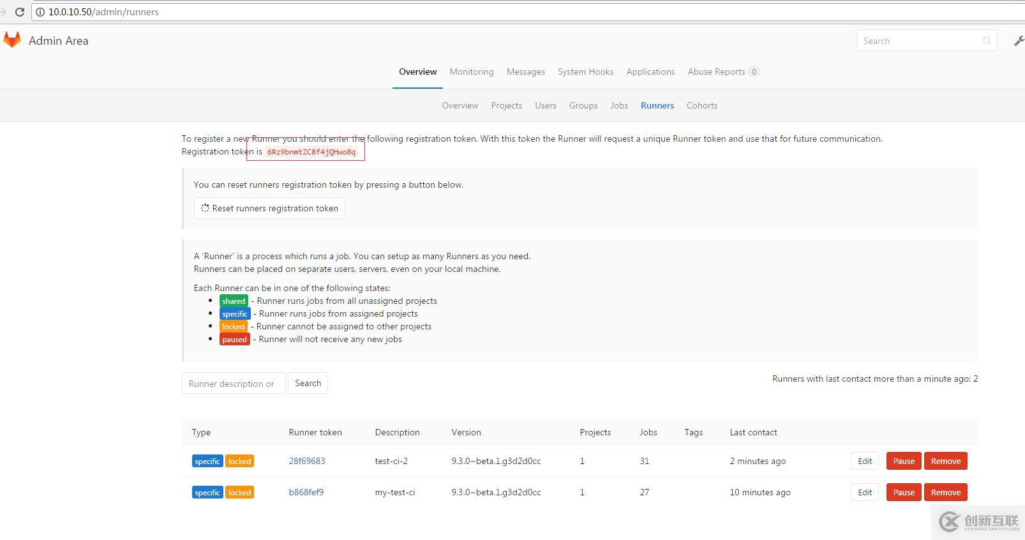Click locked badge in my-test-ci row
Image resolution: width=1025 pixels, height=540 pixels.
240,492
